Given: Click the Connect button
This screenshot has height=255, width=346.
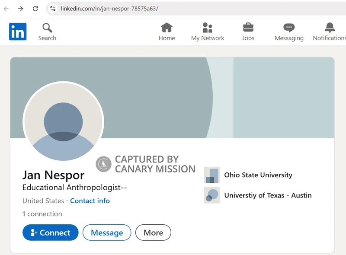Looking at the screenshot, I should (x=51, y=233).
